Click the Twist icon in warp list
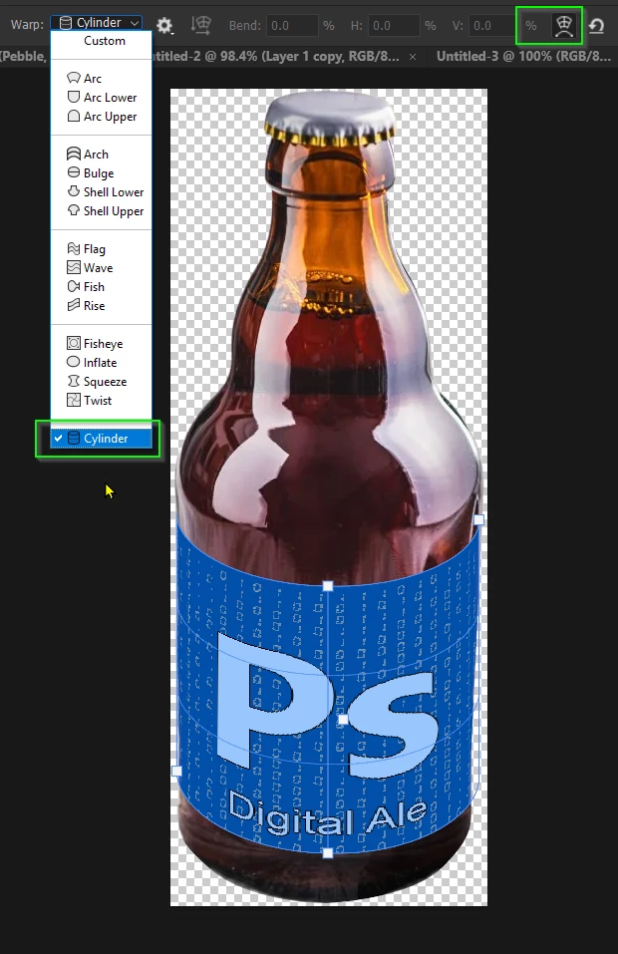Image resolution: width=618 pixels, height=954 pixels. click(74, 400)
